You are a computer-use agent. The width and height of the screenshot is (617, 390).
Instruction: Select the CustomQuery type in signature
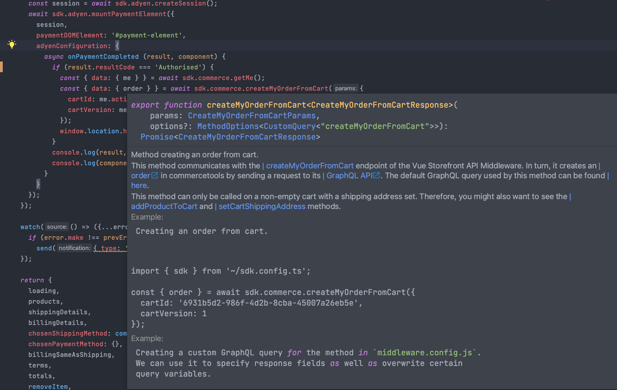click(x=289, y=127)
